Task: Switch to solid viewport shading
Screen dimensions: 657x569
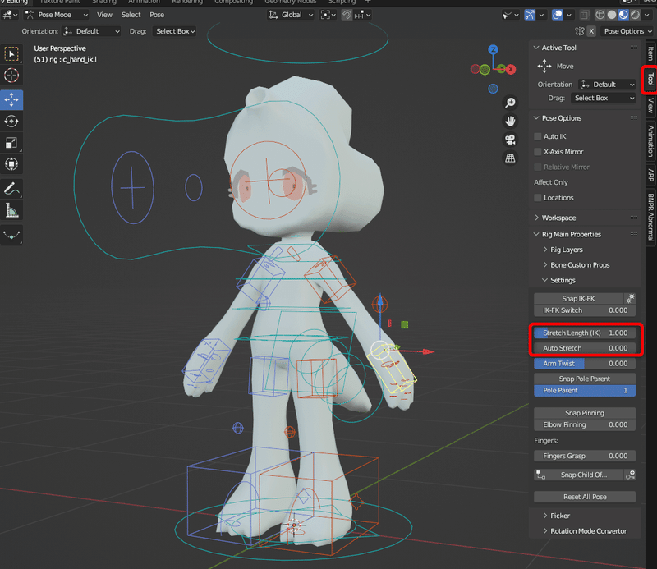Action: coord(612,15)
